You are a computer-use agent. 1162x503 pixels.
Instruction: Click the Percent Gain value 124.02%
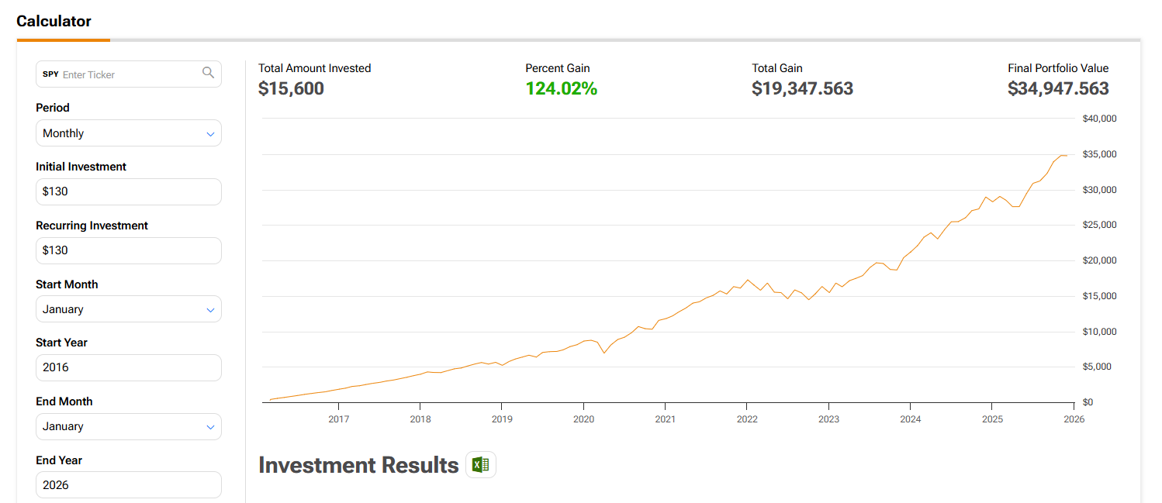pyautogui.click(x=561, y=89)
